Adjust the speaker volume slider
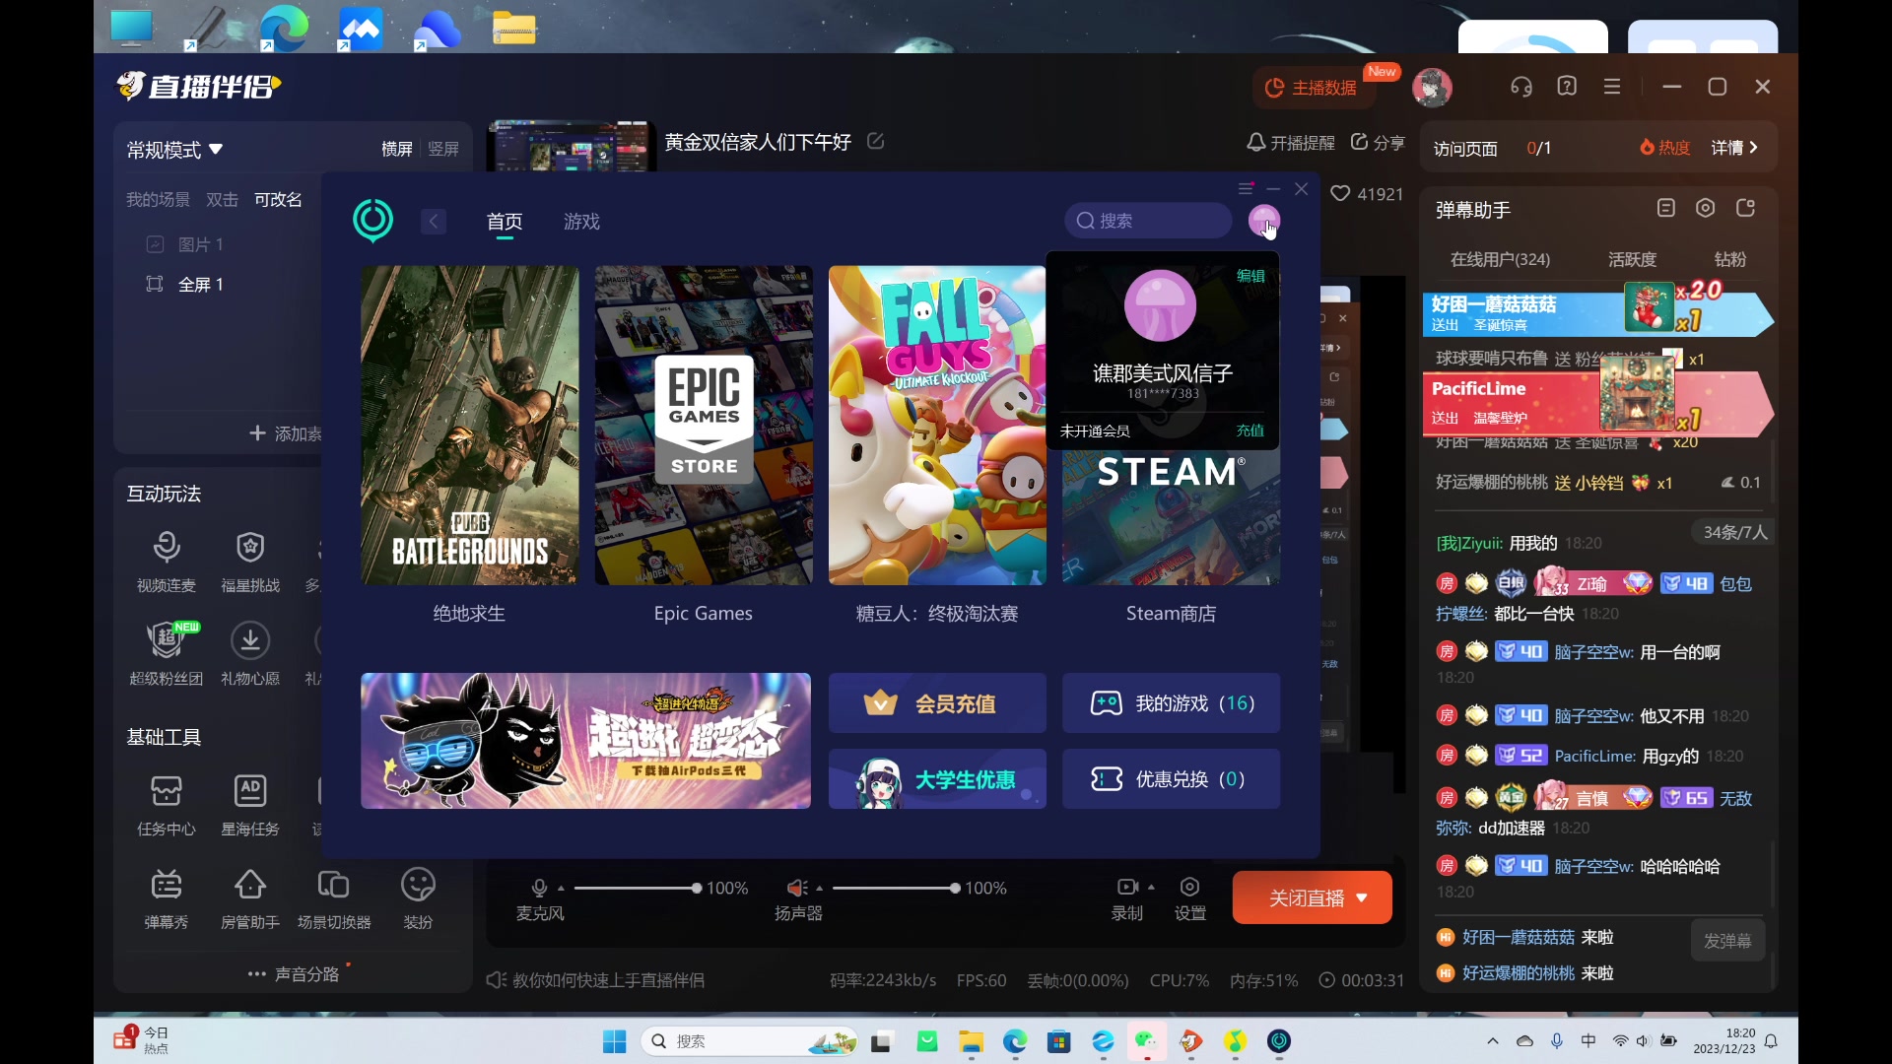Viewport: 1892px width, 1064px height. click(x=896, y=889)
